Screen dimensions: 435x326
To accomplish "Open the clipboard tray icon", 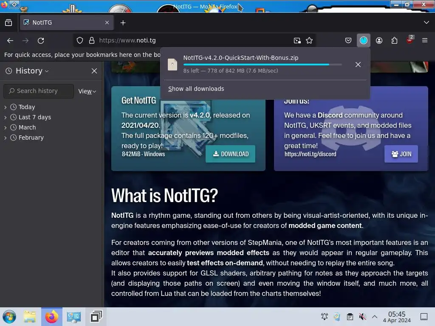I will [350, 317].
